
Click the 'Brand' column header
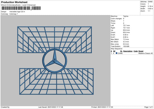[x=141, y=51]
